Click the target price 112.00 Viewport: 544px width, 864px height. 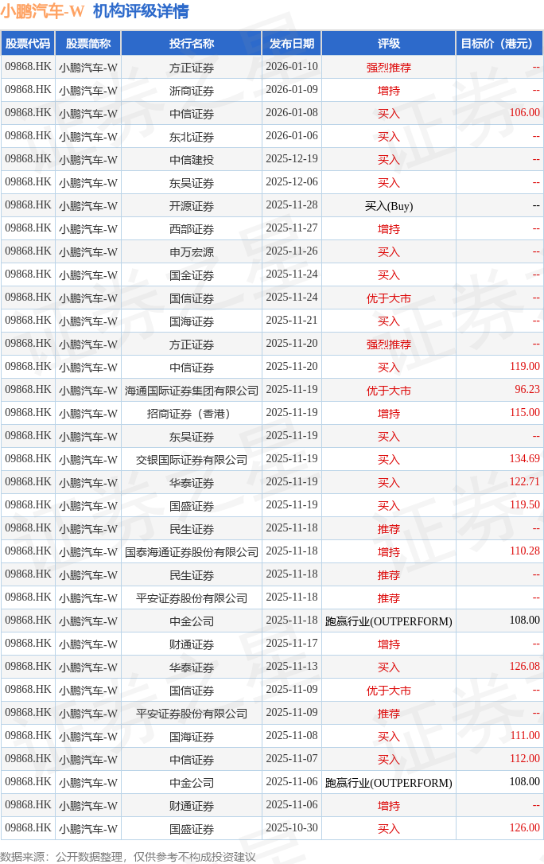524,759
